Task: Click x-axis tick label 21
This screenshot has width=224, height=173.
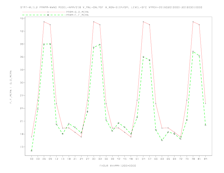Action: point(75,159)
